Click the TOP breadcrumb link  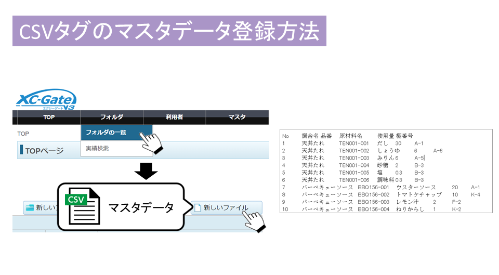click(23, 134)
